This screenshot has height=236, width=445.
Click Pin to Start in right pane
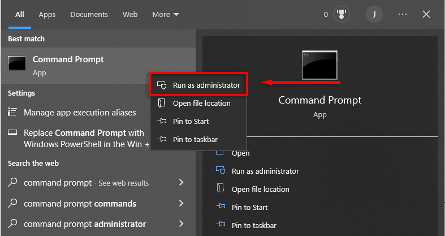pos(249,207)
